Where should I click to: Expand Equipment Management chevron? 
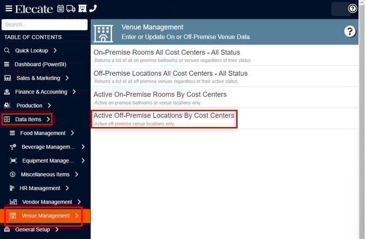point(83,160)
